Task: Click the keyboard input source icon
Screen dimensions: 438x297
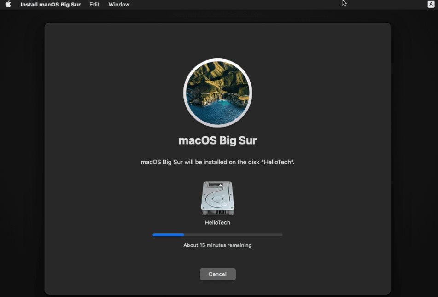Action: (431, 4)
